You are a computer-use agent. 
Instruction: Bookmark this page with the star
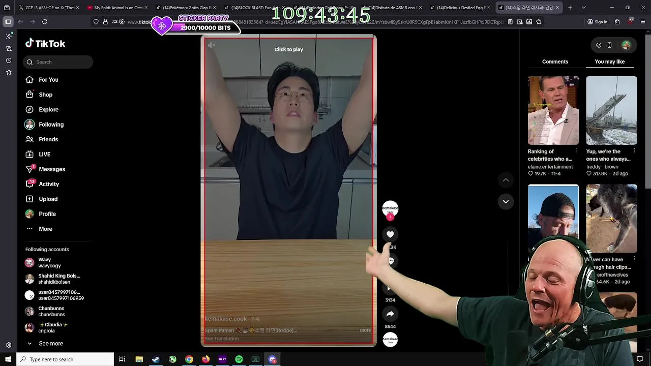pos(539,22)
